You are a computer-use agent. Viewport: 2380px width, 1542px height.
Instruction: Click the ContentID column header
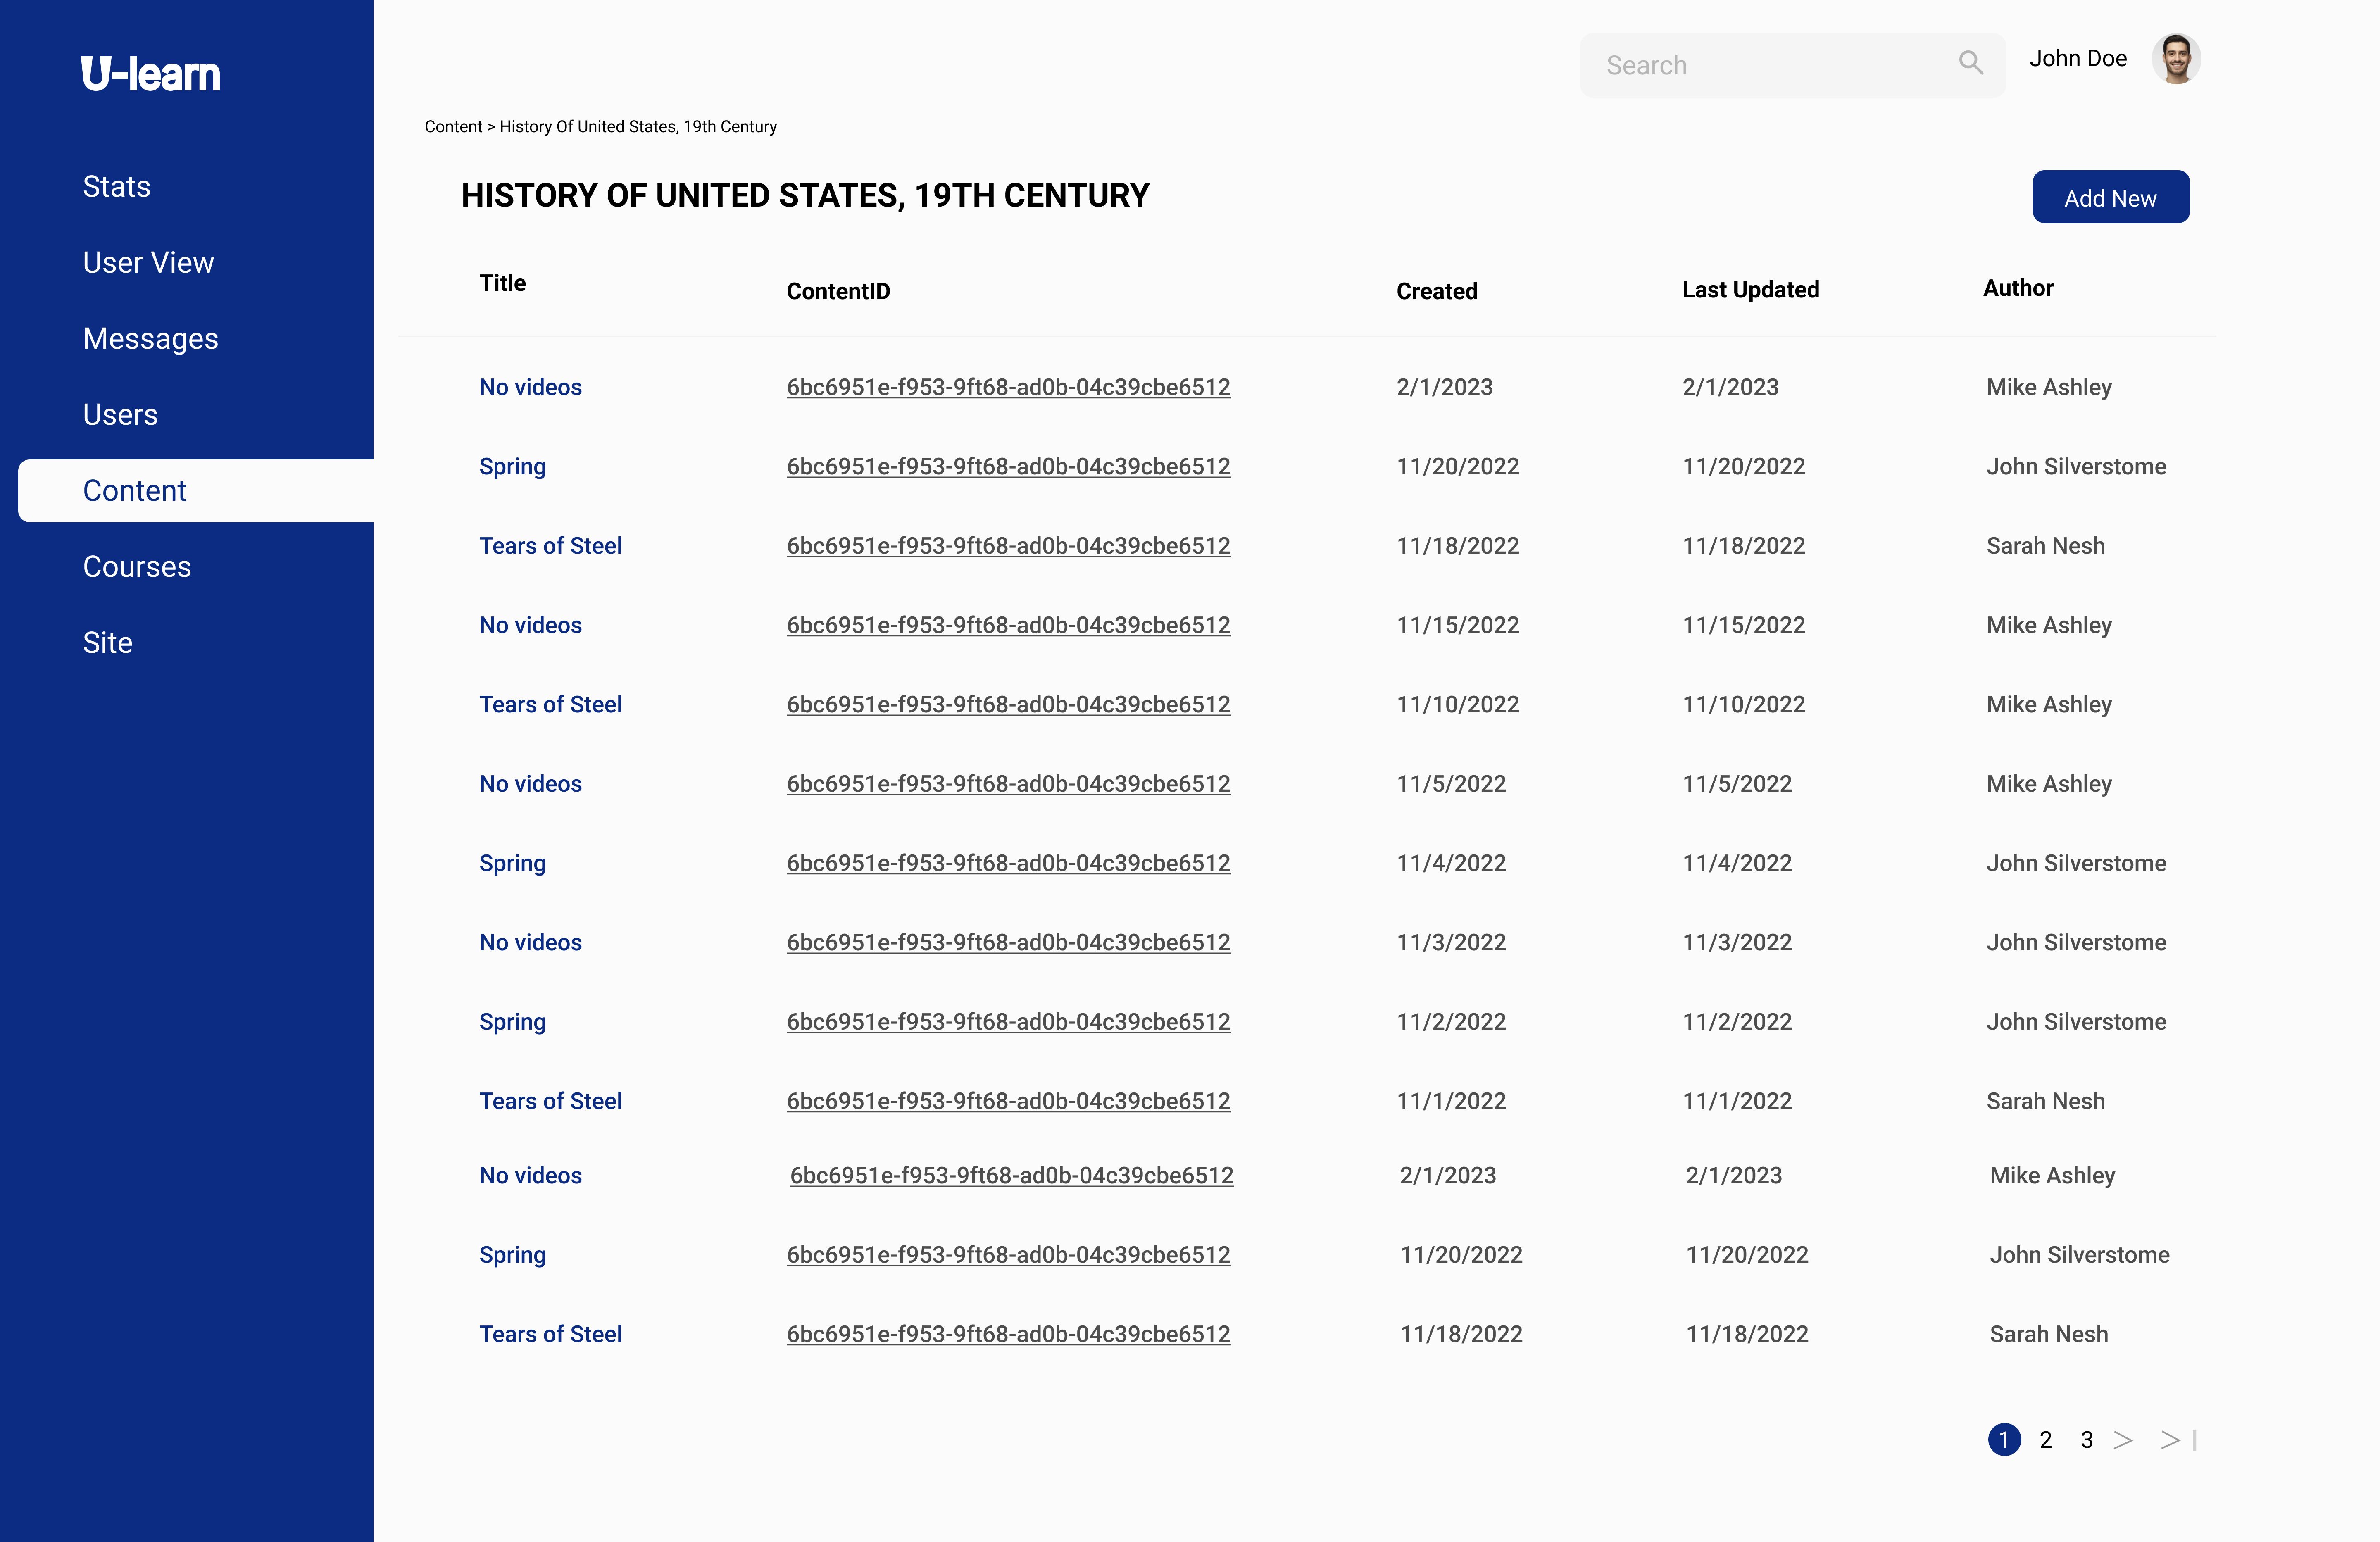point(838,291)
